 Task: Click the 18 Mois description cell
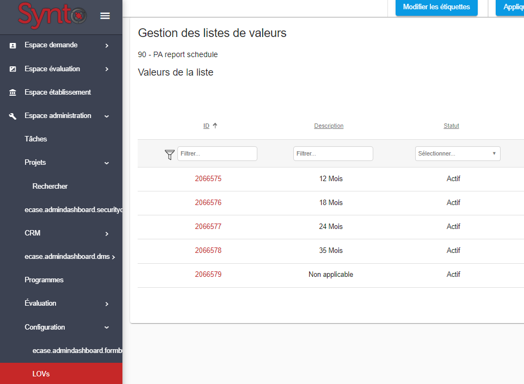[331, 203]
